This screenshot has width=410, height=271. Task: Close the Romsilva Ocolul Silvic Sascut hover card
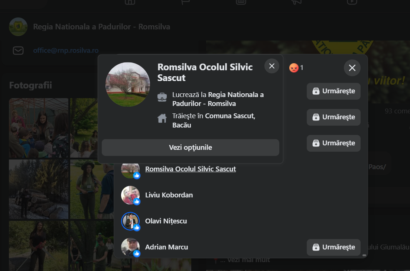pos(271,66)
